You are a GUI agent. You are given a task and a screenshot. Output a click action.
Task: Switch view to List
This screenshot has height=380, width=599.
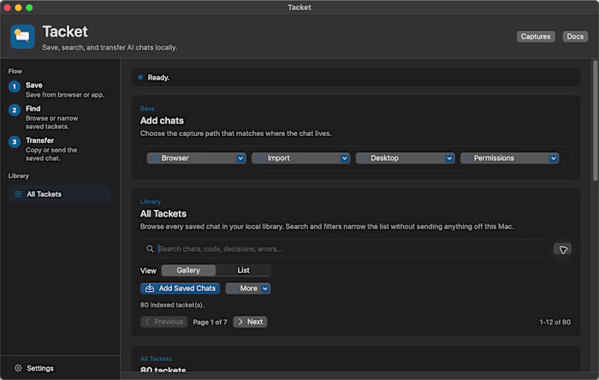243,270
